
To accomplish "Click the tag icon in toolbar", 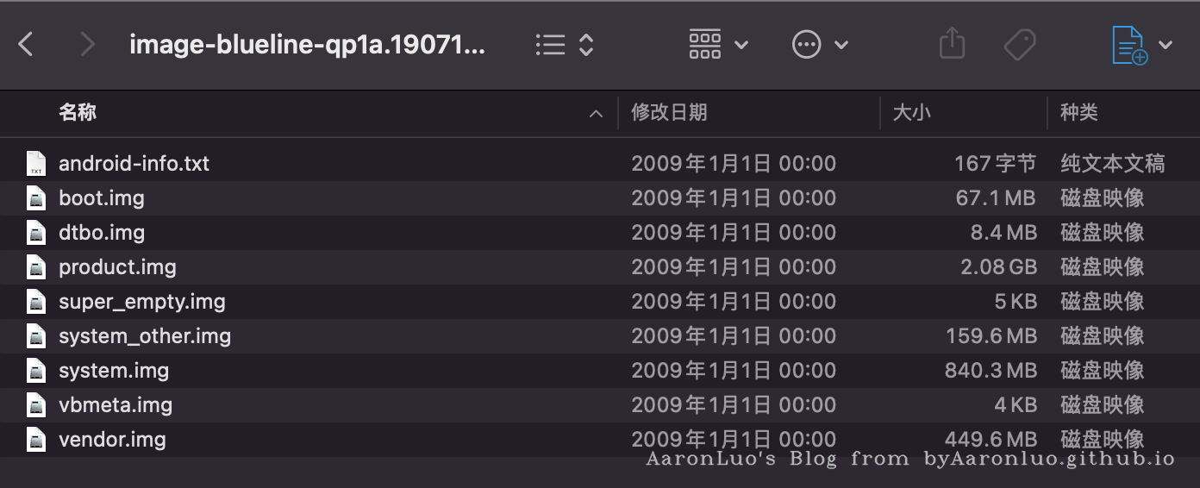I will [x=1020, y=45].
